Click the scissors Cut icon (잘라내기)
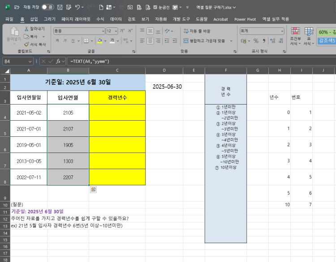The width and height of the screenshot is (336, 262). 26,29
